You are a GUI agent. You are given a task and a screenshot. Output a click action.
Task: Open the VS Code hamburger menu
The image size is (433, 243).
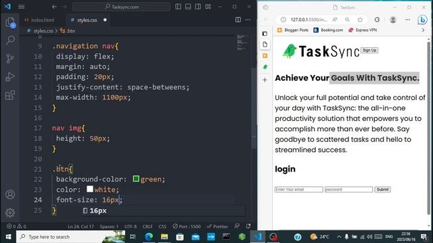tap(21, 7)
